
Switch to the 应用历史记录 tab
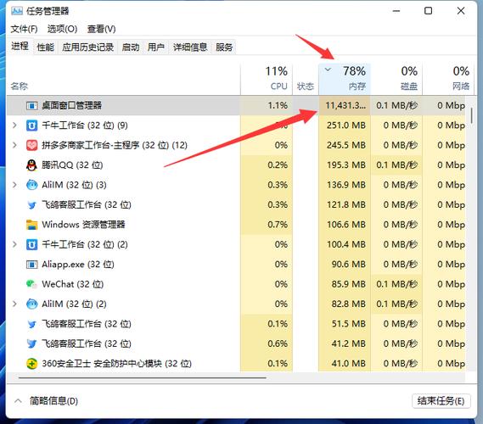click(87, 47)
